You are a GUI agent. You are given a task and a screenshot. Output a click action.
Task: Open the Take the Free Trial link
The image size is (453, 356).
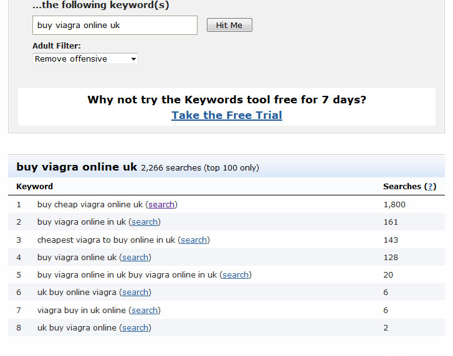click(x=227, y=115)
